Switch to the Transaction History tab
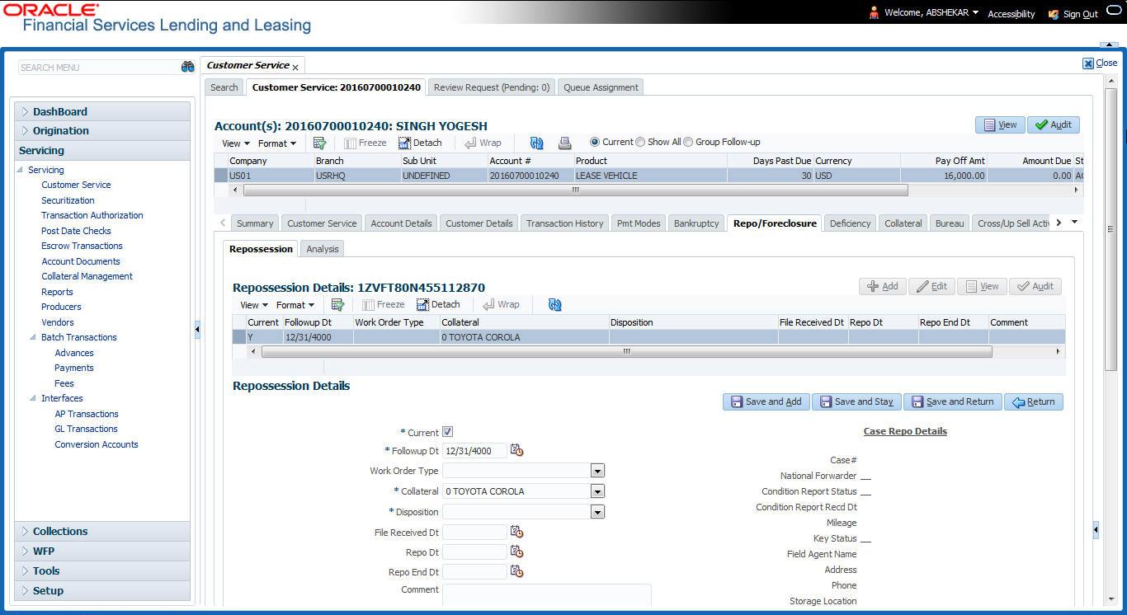This screenshot has height=615, width=1127. (565, 223)
